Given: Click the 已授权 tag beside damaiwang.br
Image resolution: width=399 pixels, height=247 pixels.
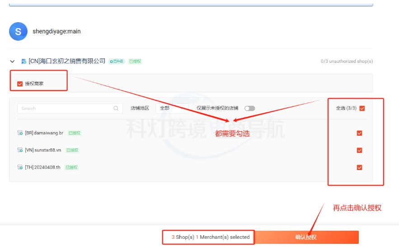Looking at the screenshot, I should pos(74,133).
